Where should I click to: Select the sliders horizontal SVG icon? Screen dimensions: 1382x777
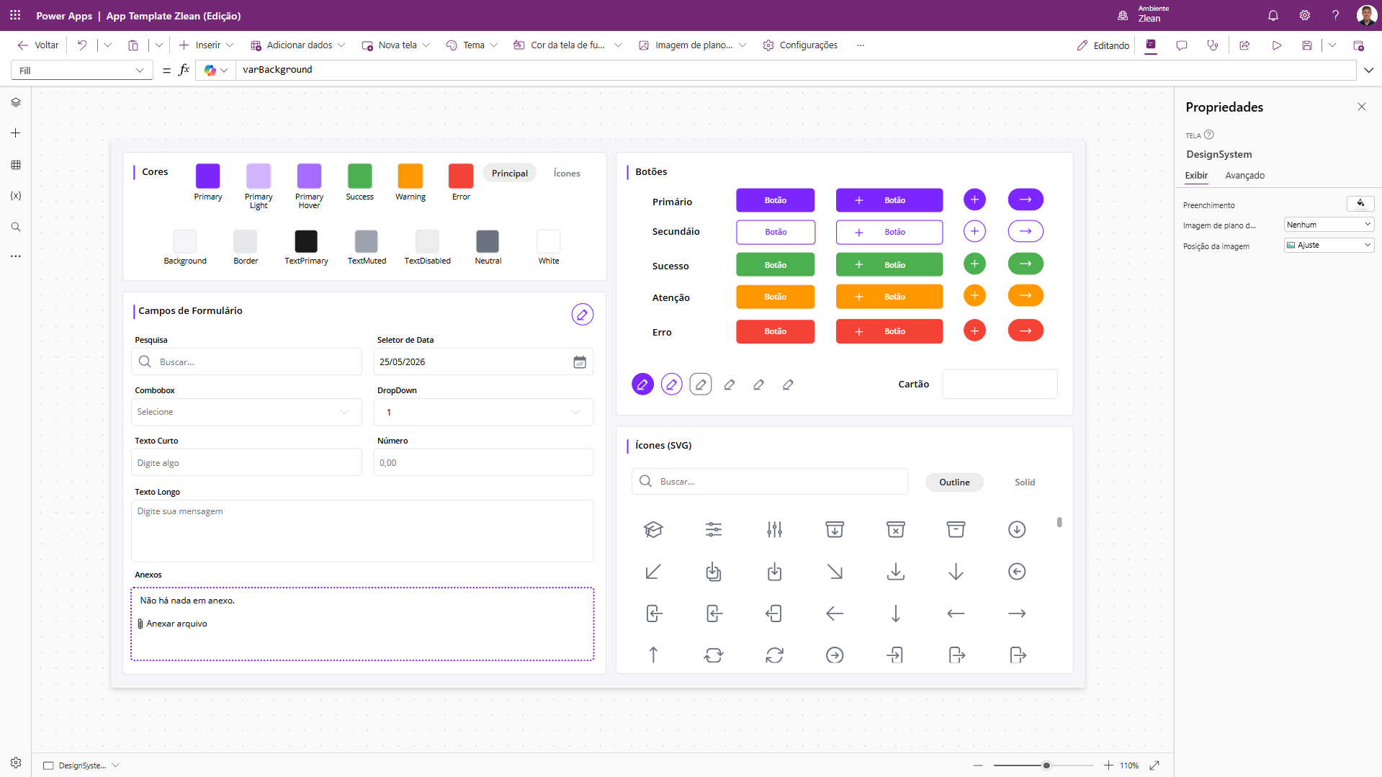tap(714, 530)
